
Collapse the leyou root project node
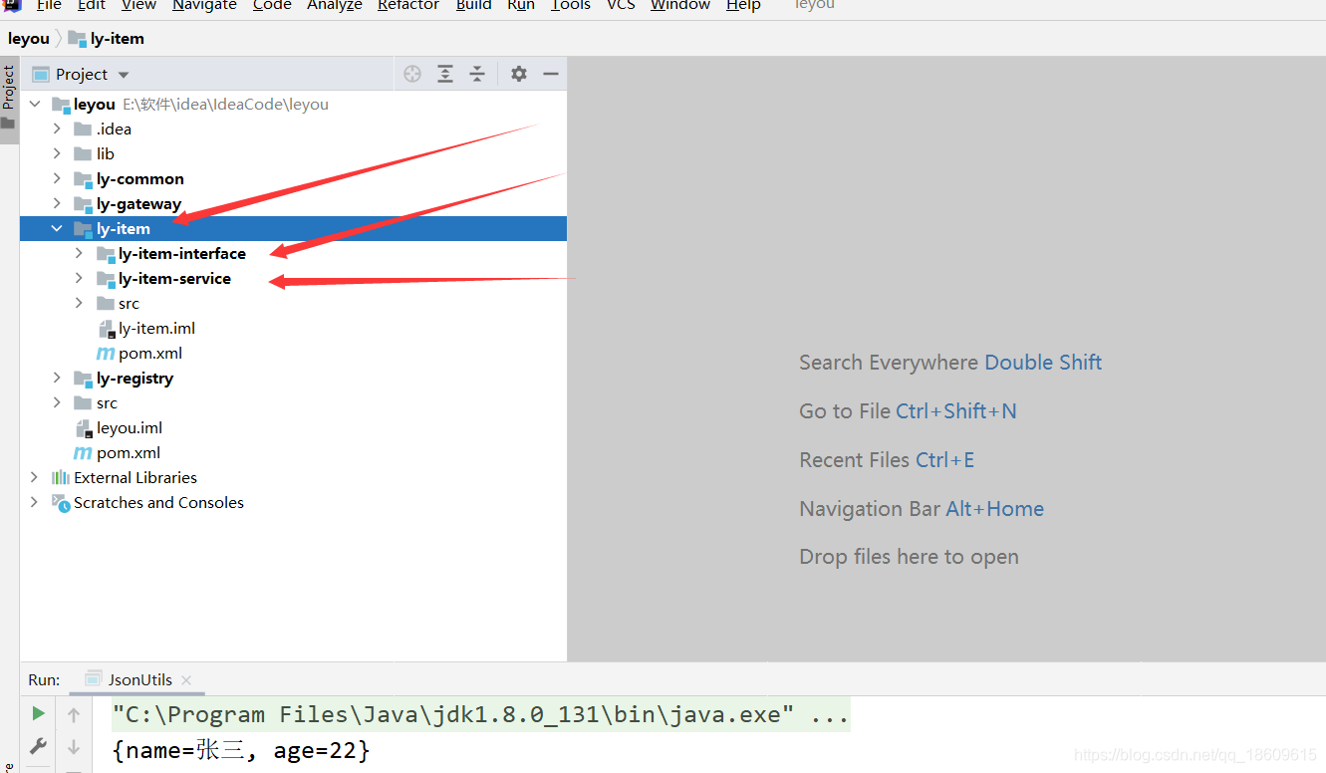click(x=35, y=104)
